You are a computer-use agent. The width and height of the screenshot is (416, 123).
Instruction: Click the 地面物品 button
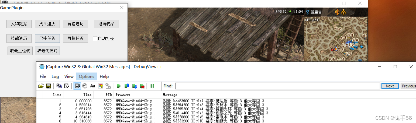(106, 24)
